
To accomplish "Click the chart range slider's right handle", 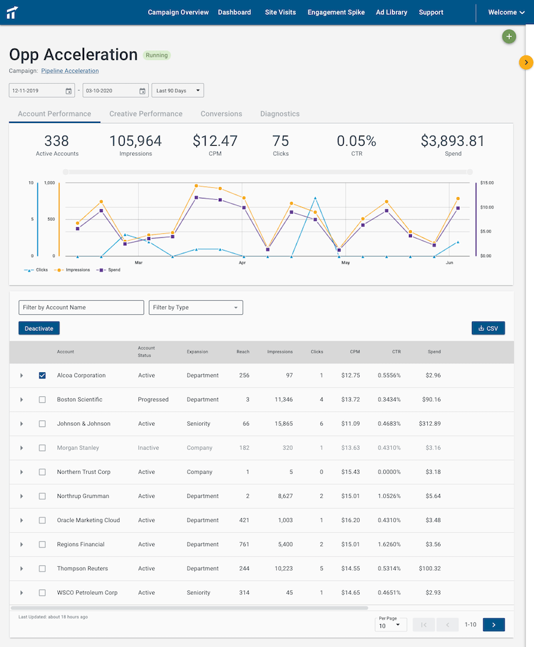I will (x=470, y=172).
